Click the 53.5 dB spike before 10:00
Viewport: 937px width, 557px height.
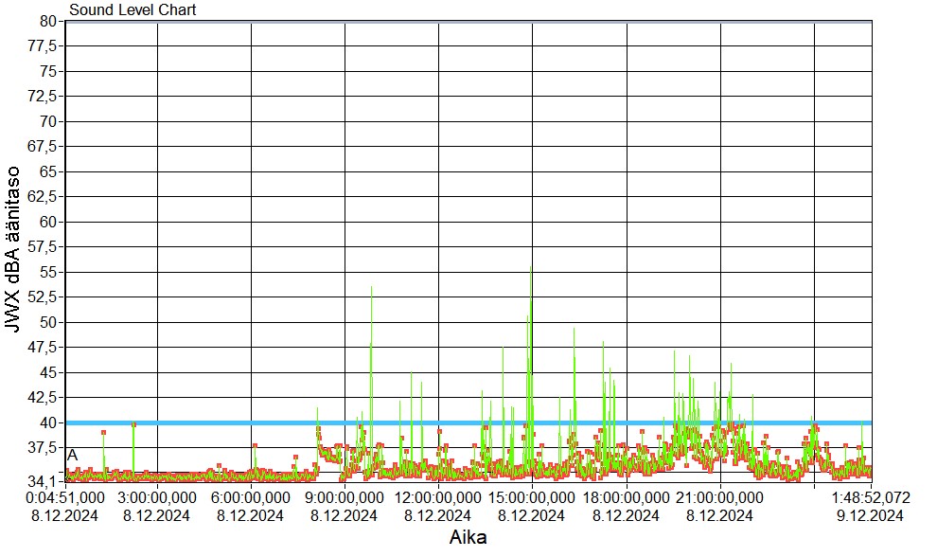pos(371,288)
